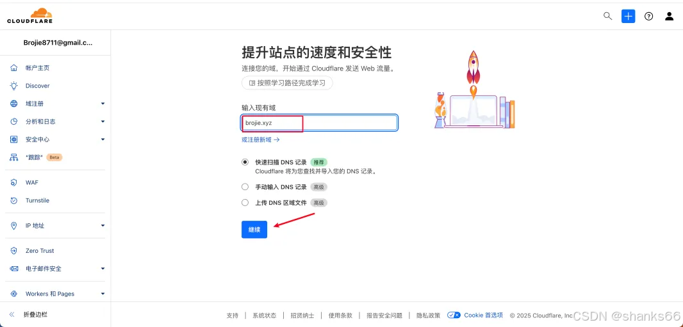Click the 推荐 badge
This screenshot has height=327, width=683.
click(319, 162)
